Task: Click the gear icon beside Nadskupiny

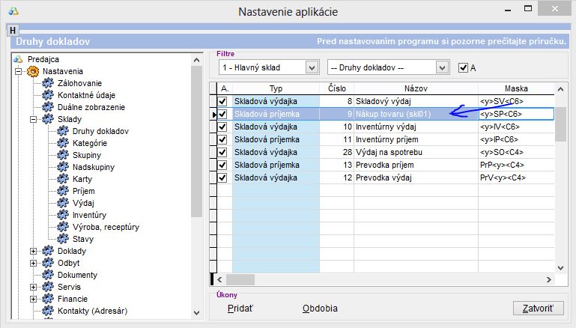Action: point(63,167)
